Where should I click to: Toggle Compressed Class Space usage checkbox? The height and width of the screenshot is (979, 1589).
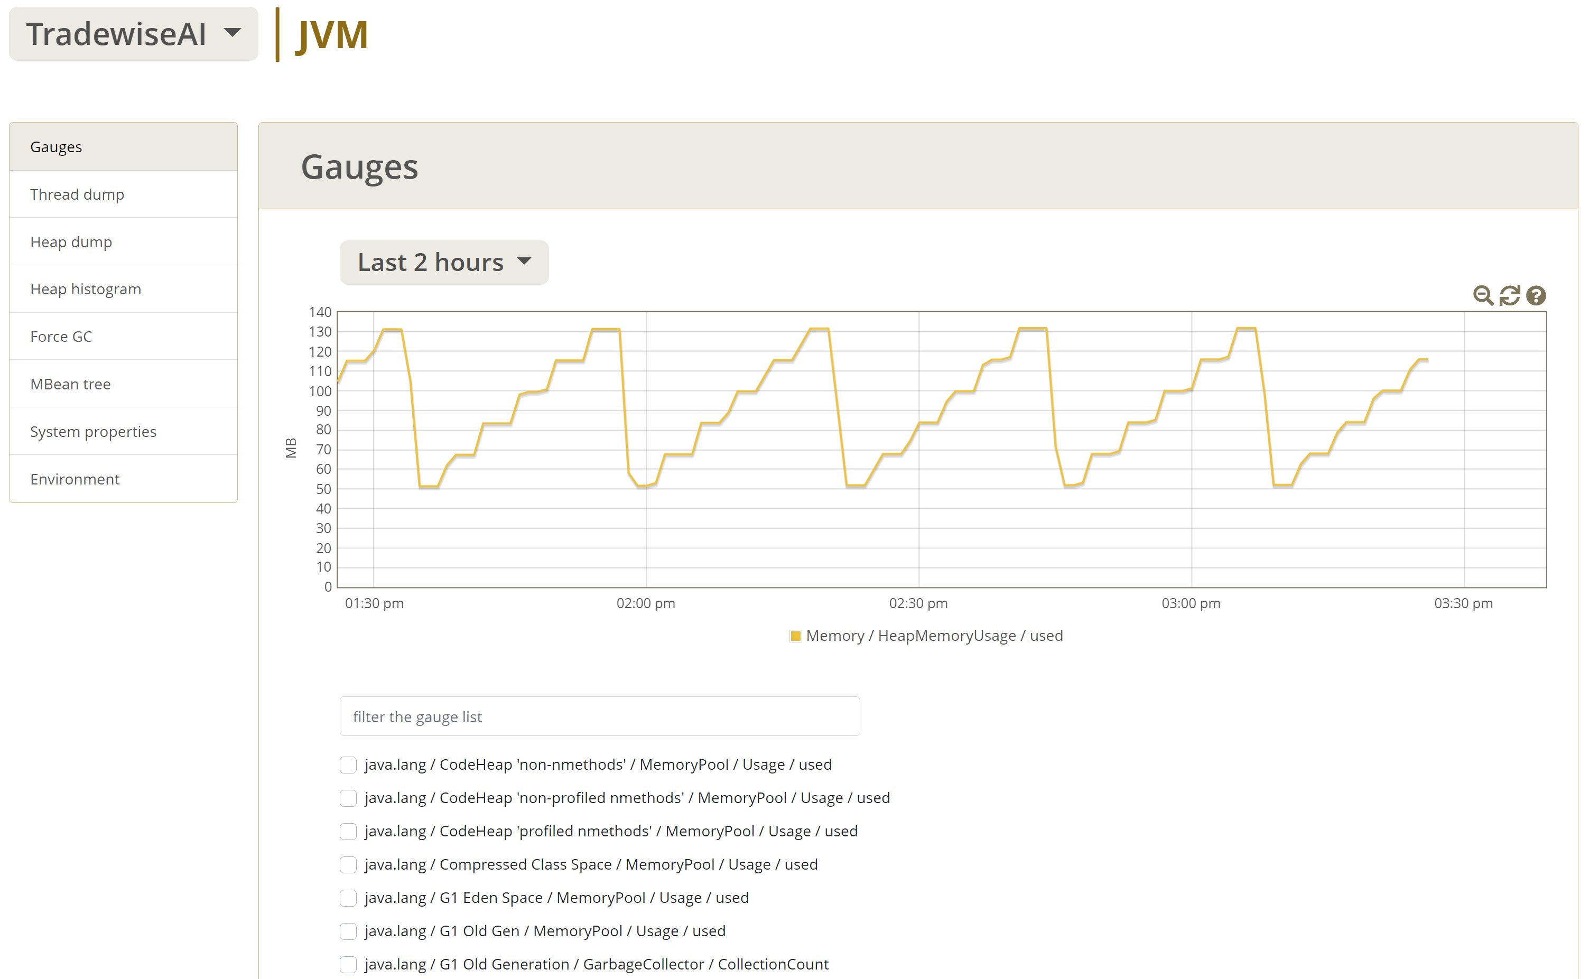[x=348, y=864]
